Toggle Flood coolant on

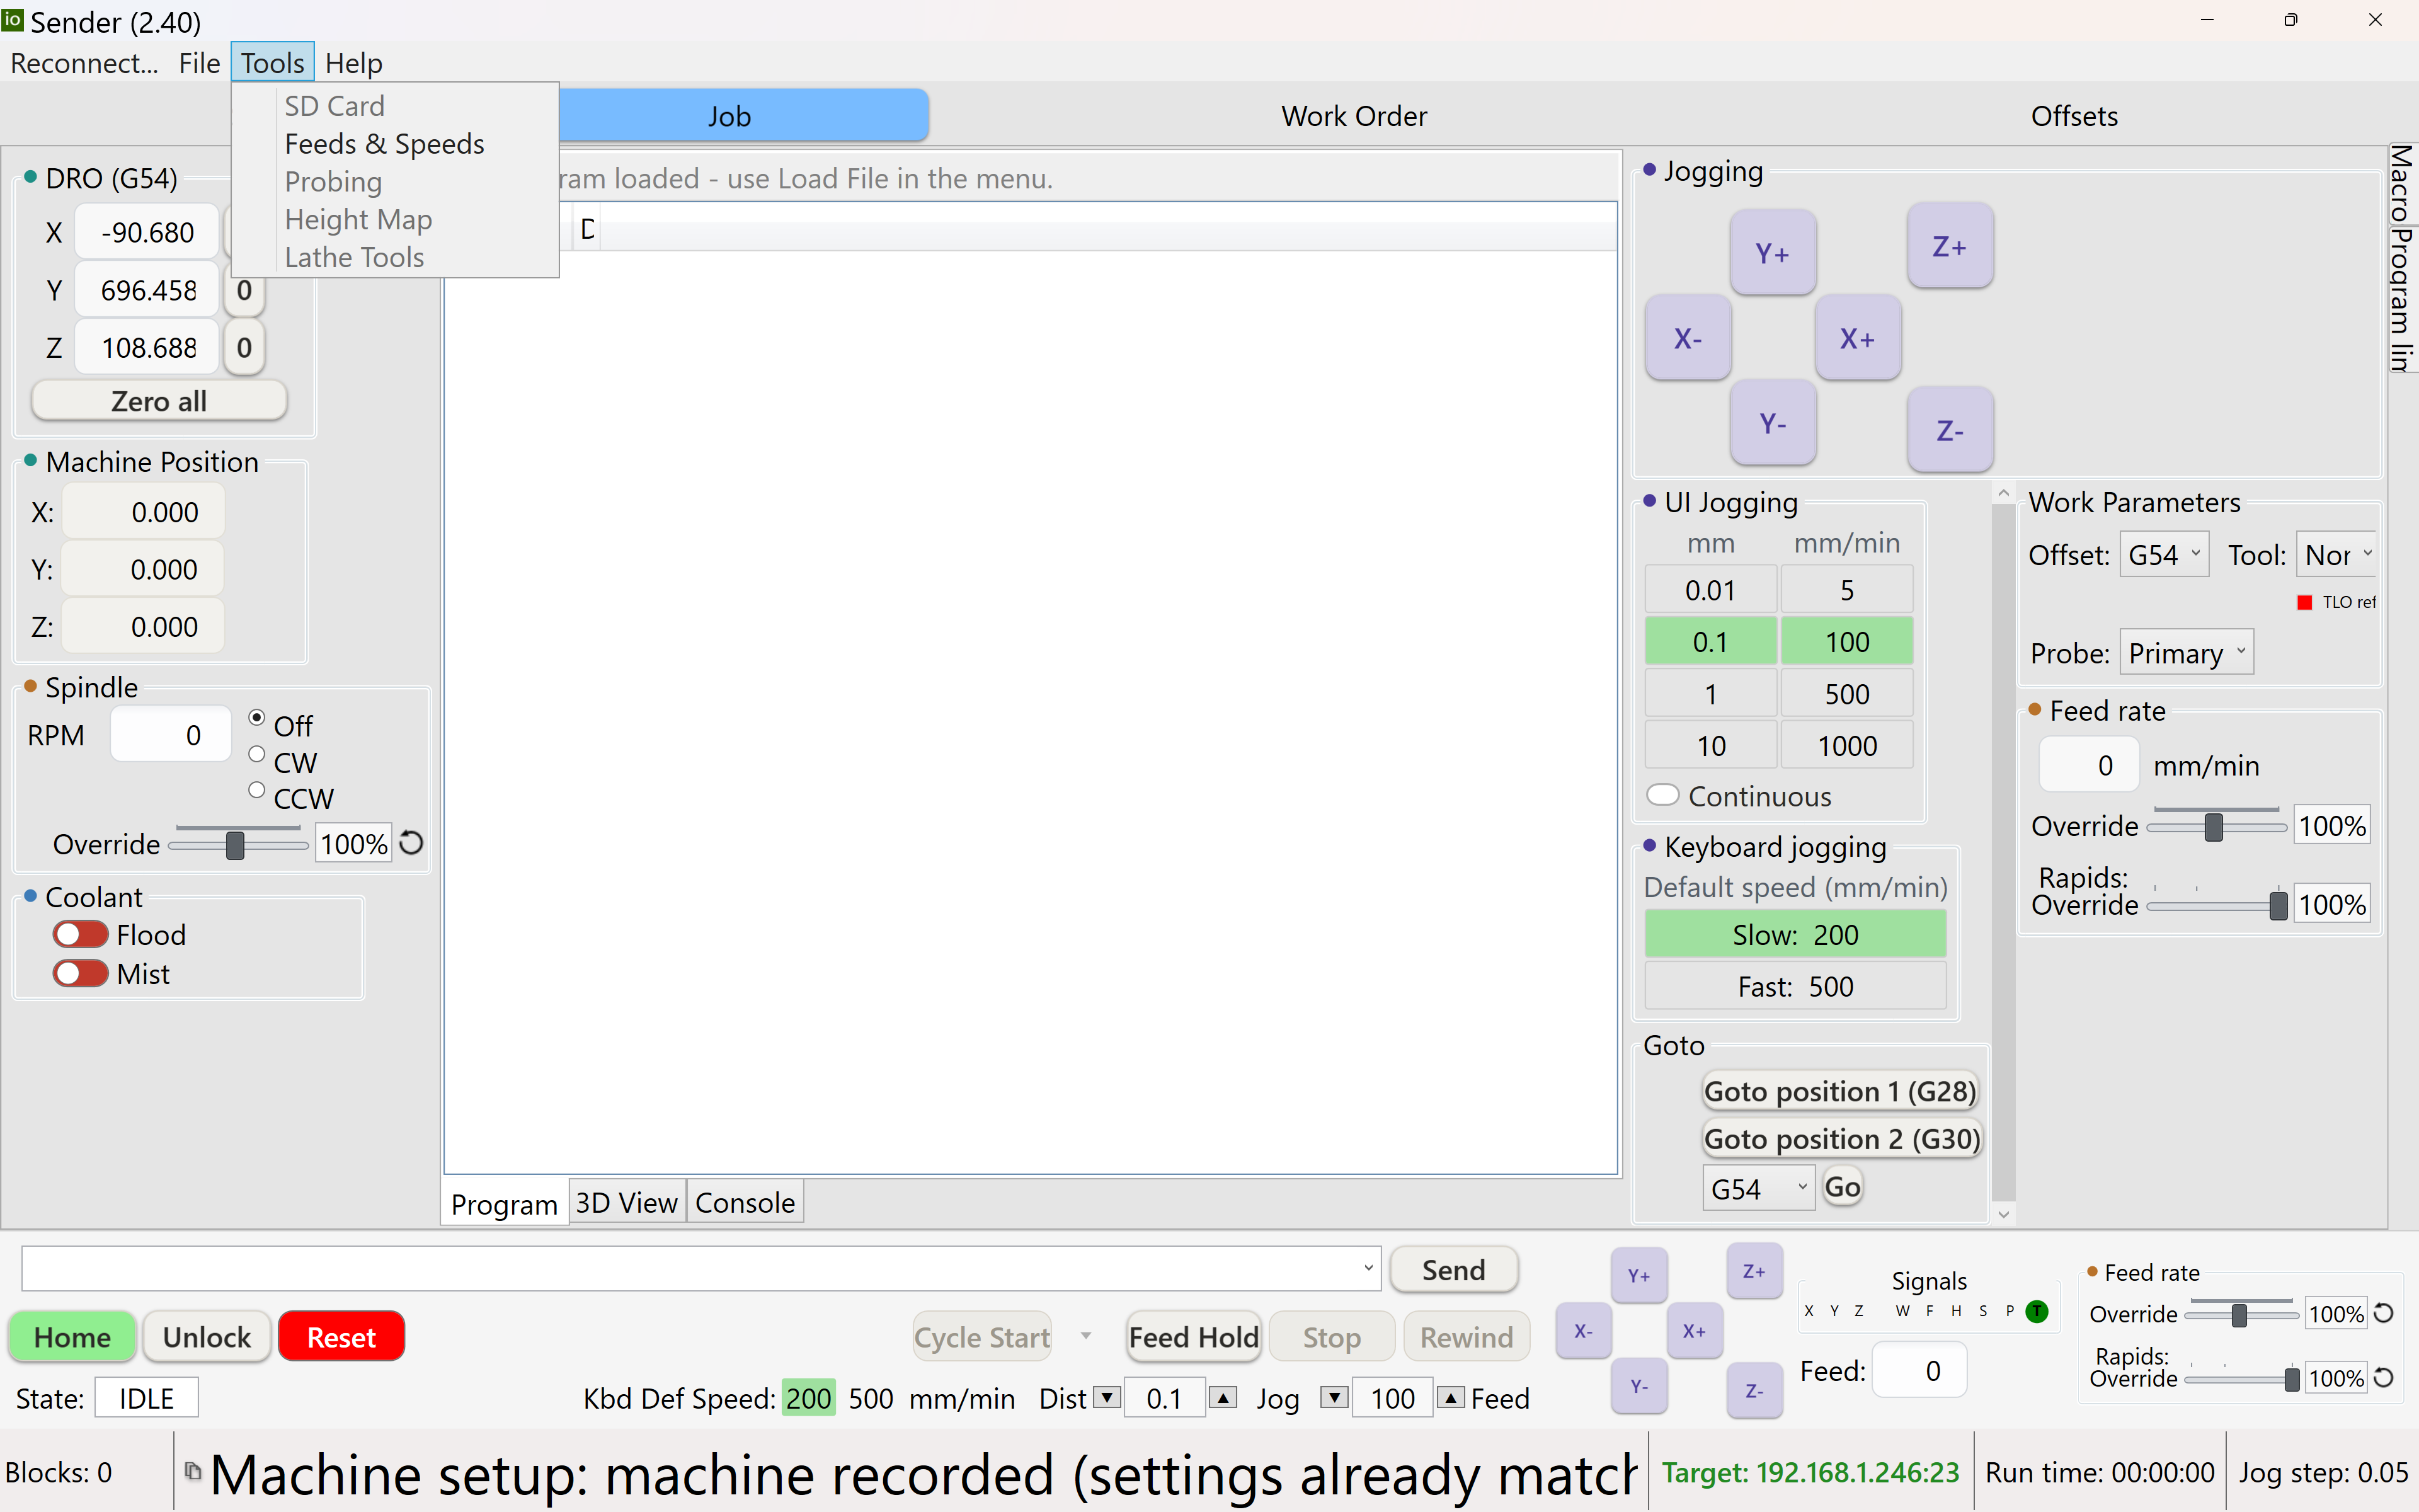tap(80, 934)
